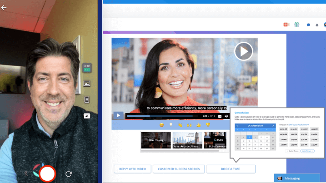
Task: Open the gift icon in the header
Action: point(297,25)
